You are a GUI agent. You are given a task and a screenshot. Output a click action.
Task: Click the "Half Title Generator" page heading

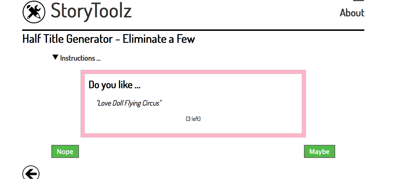click(68, 39)
